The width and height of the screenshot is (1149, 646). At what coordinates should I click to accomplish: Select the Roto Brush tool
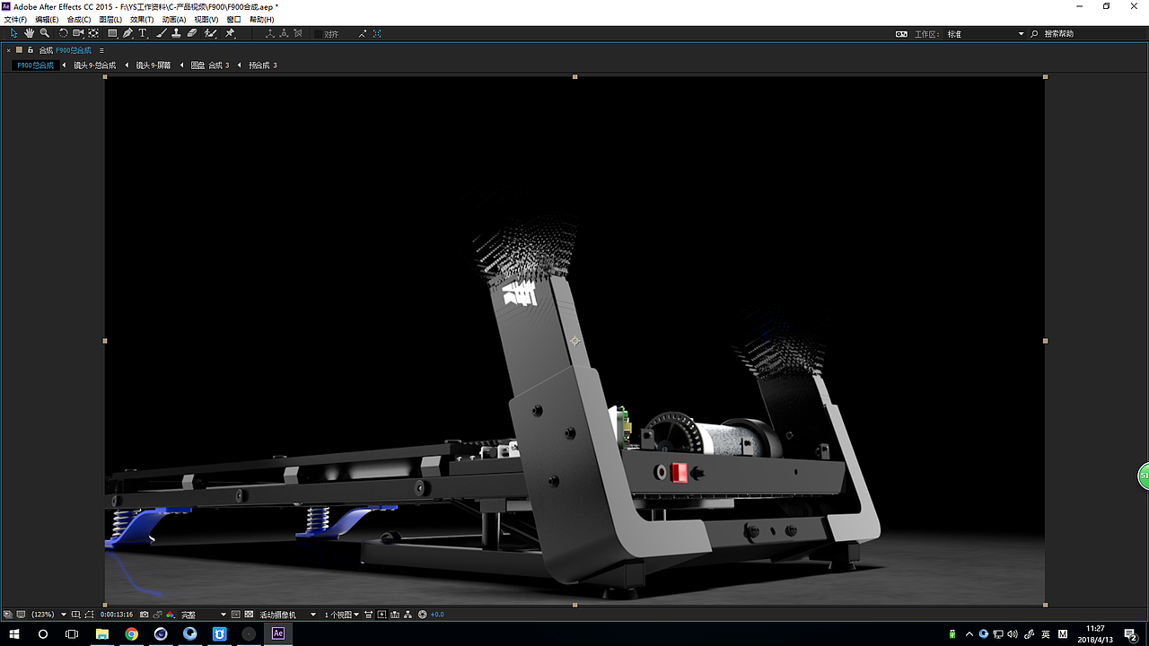point(210,33)
